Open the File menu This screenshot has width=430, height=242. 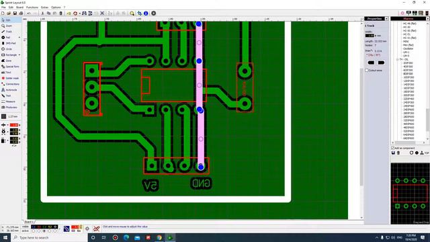click(3, 7)
